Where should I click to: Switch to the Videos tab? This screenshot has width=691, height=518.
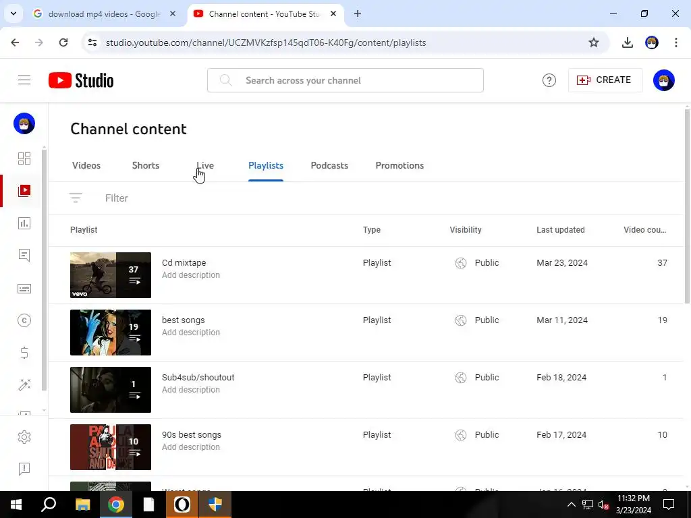[x=86, y=166]
